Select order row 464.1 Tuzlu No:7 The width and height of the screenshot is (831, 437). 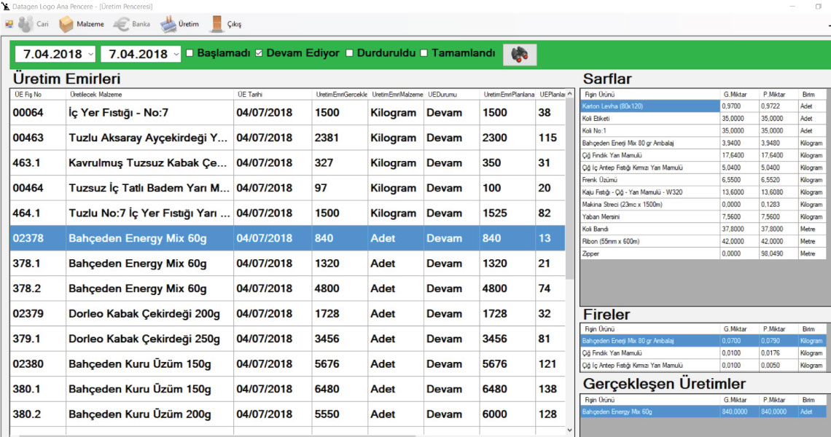(287, 213)
